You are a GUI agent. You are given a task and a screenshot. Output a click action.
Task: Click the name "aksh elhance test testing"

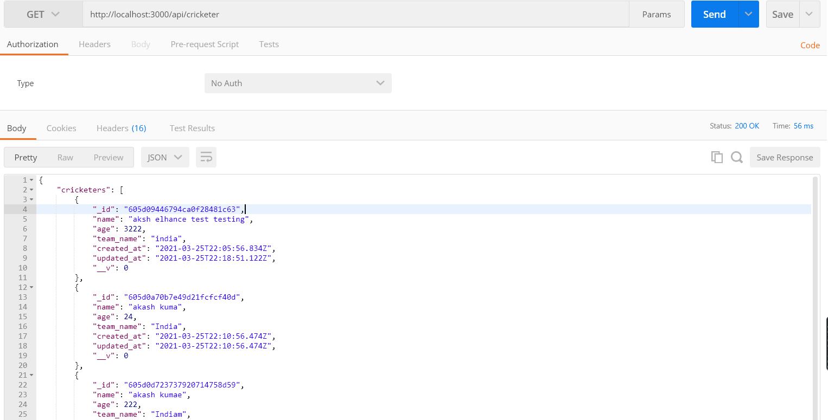(189, 219)
